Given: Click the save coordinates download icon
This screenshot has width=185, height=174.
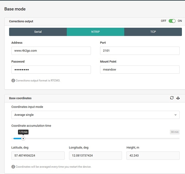Looking at the screenshot, I should click(178, 98).
